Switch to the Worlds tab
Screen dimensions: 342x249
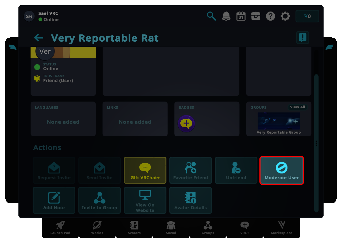pos(97,228)
